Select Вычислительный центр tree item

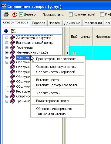[x=35, y=43]
